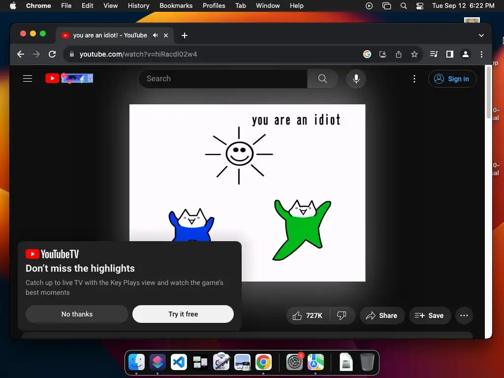The width and height of the screenshot is (504, 378).
Task: Open the Trash in the Dock
Action: click(x=367, y=362)
